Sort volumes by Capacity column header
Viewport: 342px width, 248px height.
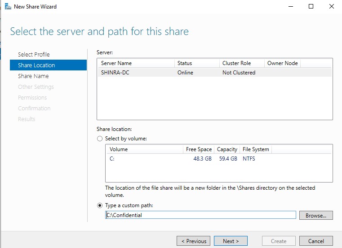coord(227,149)
